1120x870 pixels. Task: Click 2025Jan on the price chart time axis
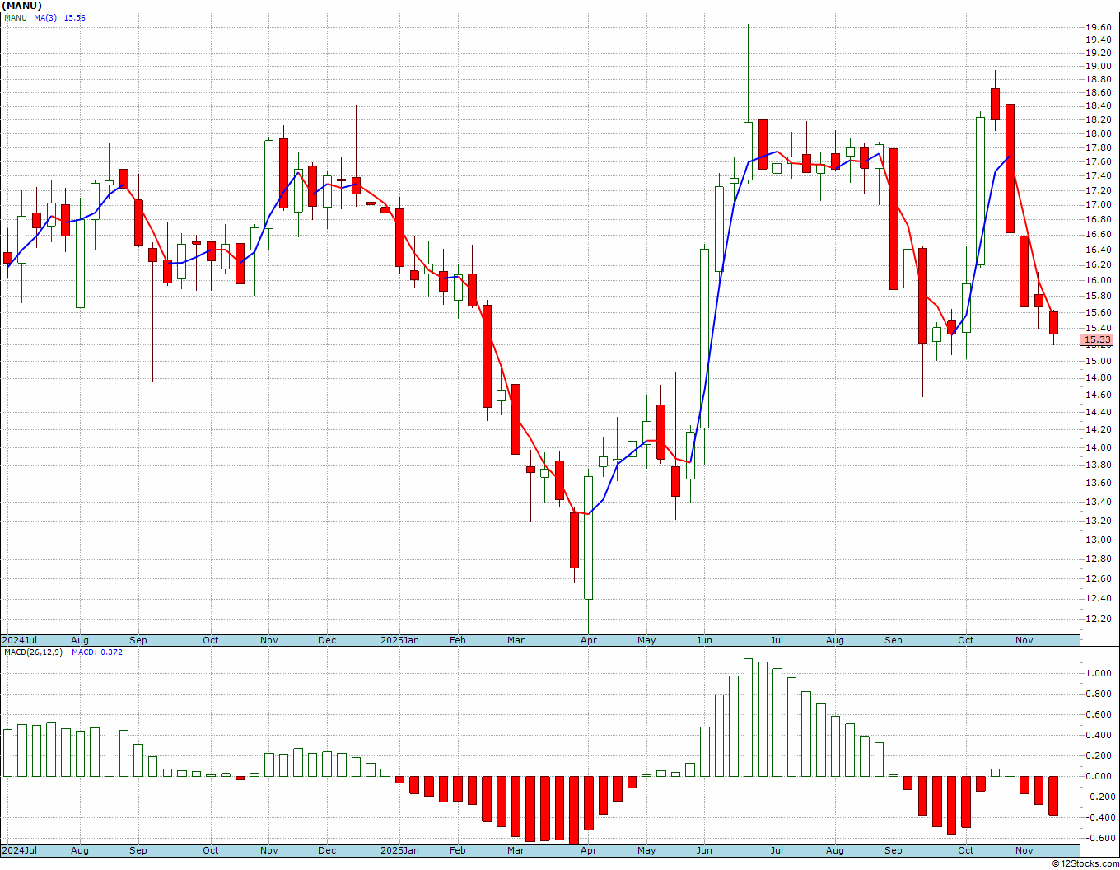click(x=399, y=640)
